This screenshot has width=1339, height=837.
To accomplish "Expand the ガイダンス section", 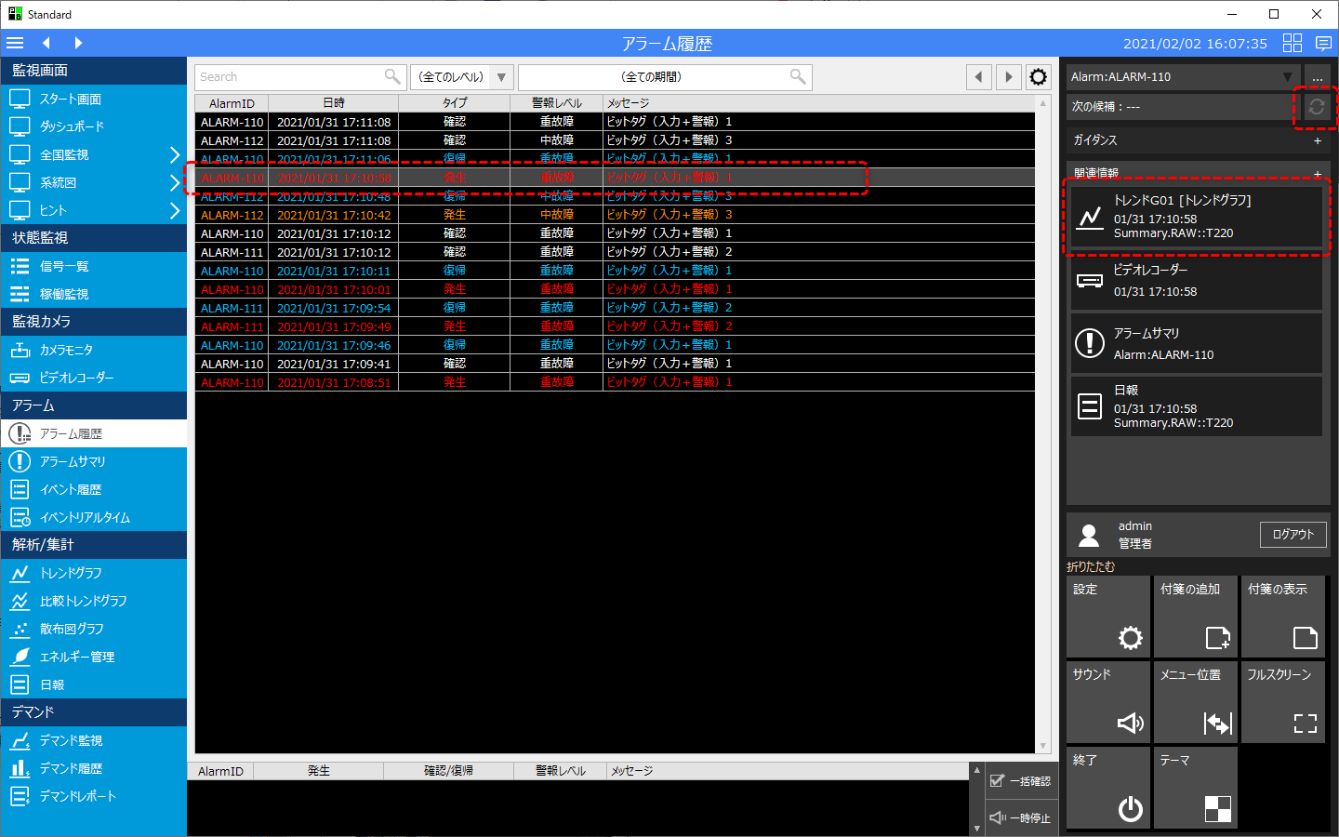I will pos(1317,140).
